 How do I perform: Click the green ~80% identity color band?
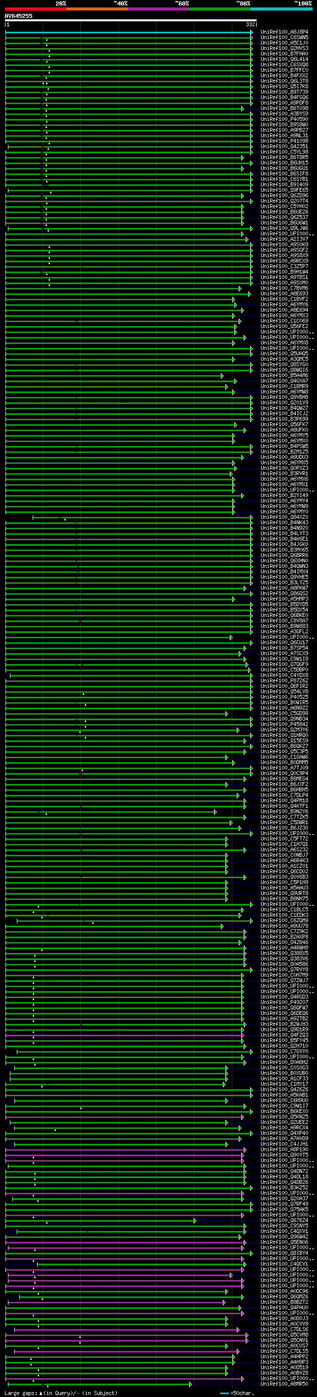pyautogui.click(x=220, y=9)
